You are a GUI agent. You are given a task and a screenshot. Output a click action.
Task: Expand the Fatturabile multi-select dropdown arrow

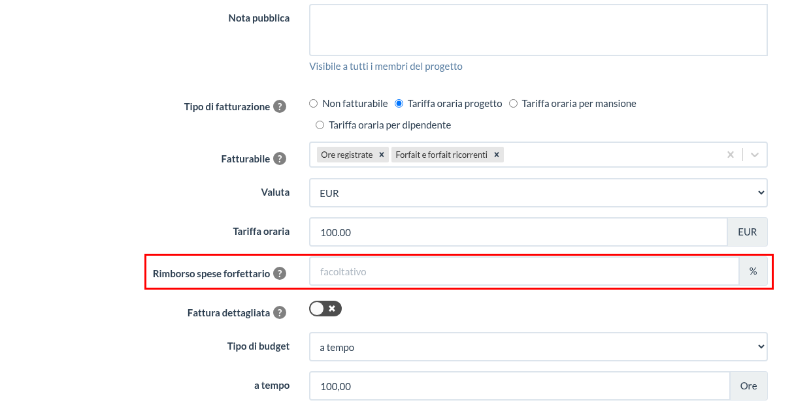pos(755,155)
